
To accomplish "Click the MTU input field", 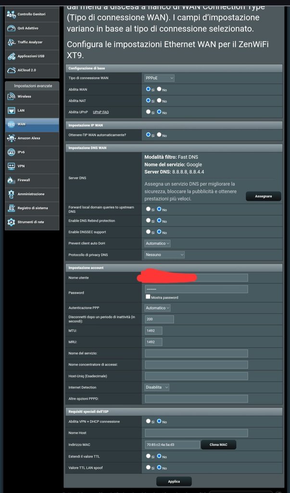I will [x=153, y=331].
